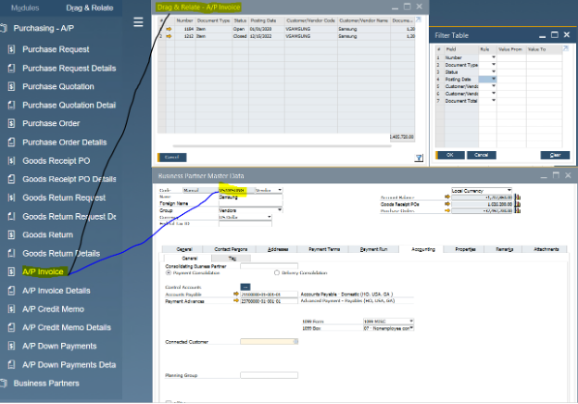Click the Goods Return document icon
578x404 pixels.
click(x=11, y=234)
